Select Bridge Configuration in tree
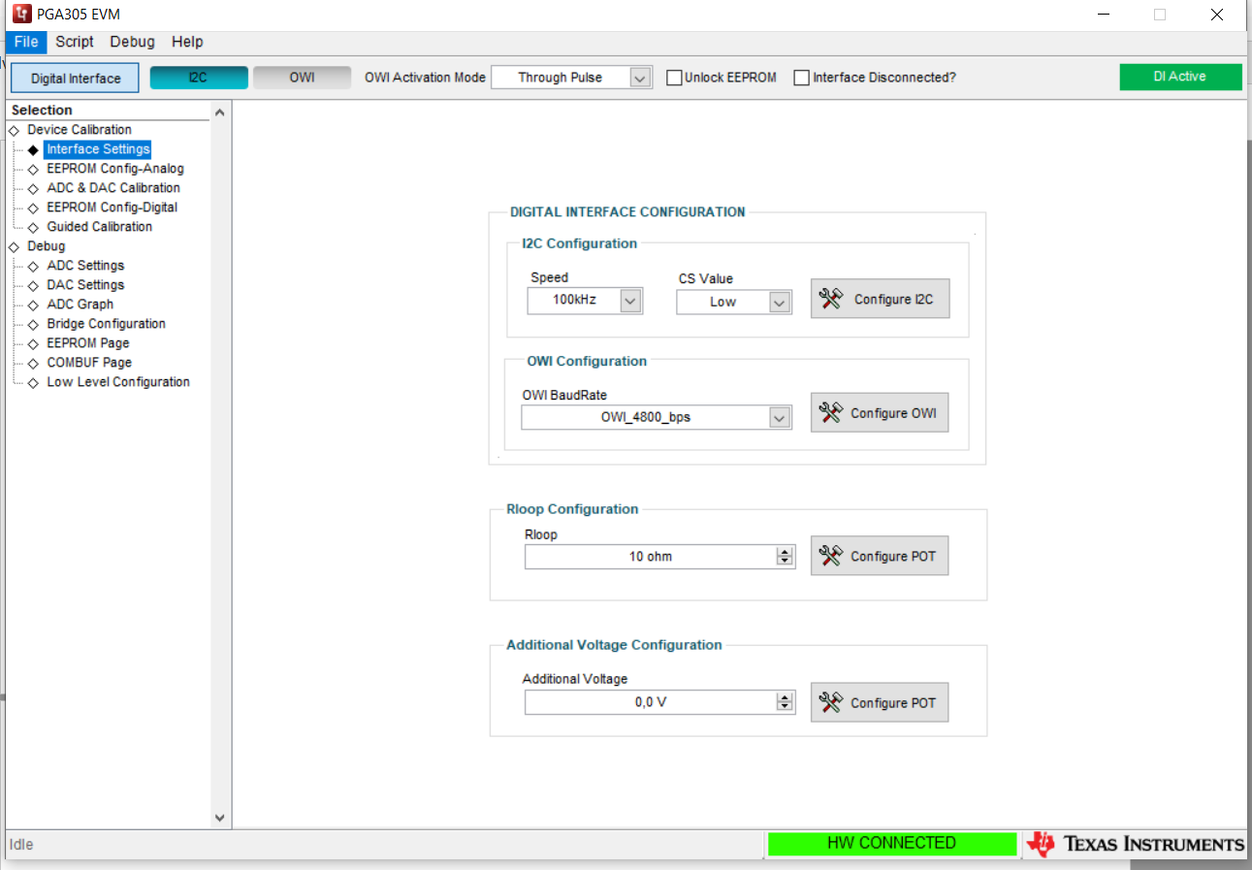 [x=107, y=324]
